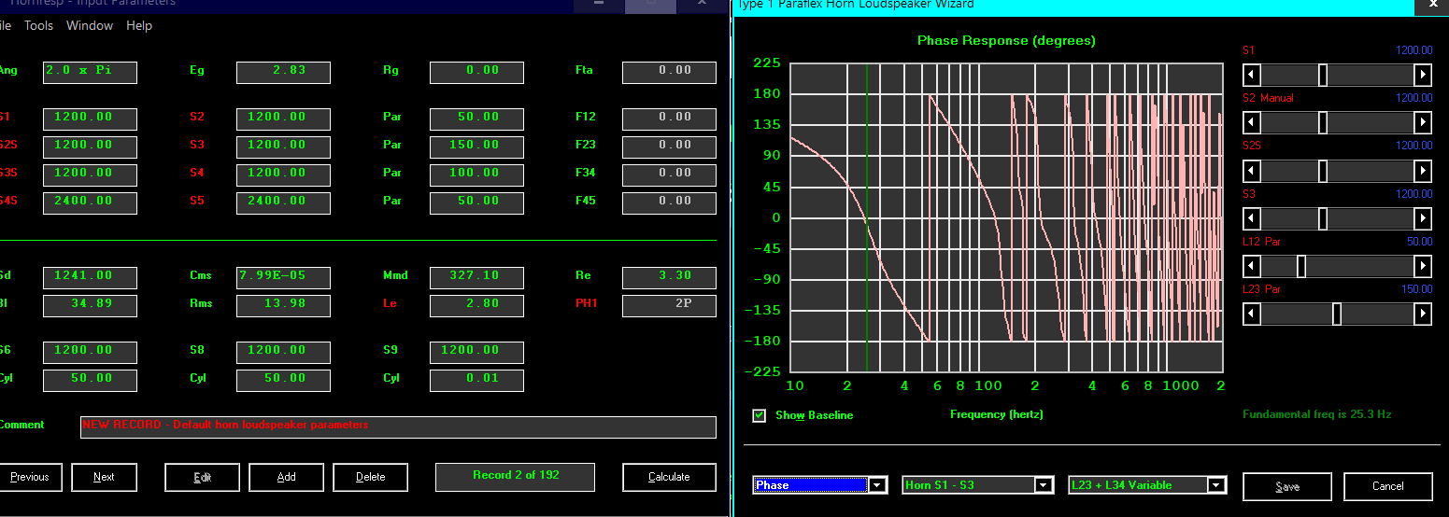
Task: Open the Horn S1 - S3 dropdown
Action: pos(1044,485)
